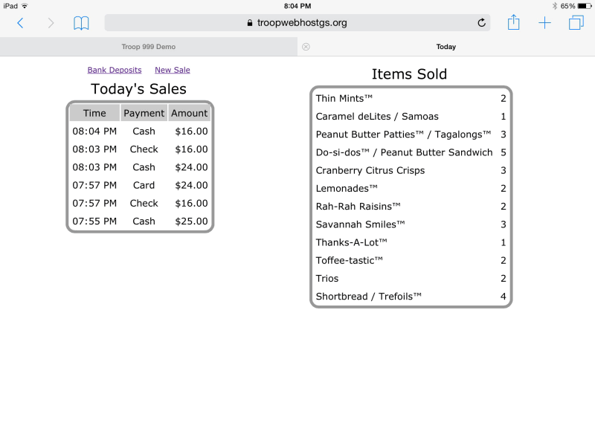
Task: Select the Thin Mints item row
Action: [411, 98]
